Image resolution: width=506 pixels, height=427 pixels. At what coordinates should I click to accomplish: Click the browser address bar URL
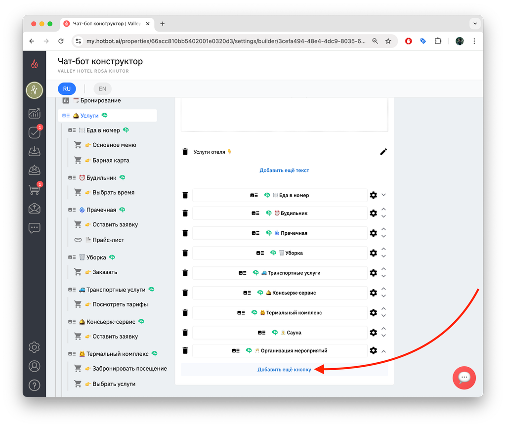pyautogui.click(x=226, y=42)
